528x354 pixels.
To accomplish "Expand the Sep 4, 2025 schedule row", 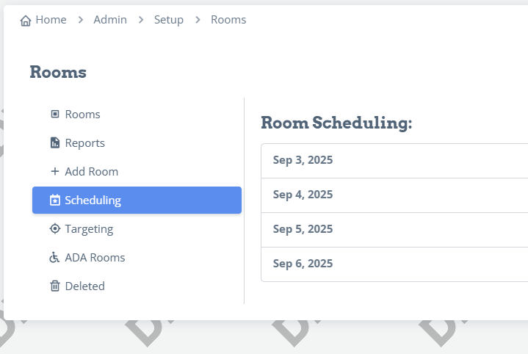I will [394, 195].
